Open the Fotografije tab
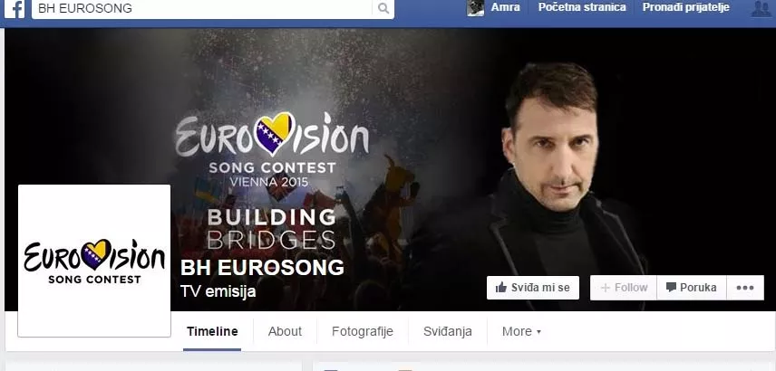The width and height of the screenshot is (776, 371). [363, 331]
